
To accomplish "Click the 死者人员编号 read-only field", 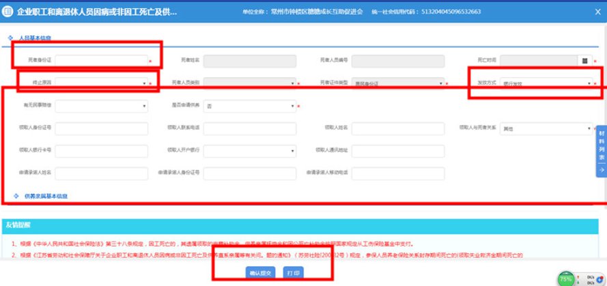I will [398, 61].
